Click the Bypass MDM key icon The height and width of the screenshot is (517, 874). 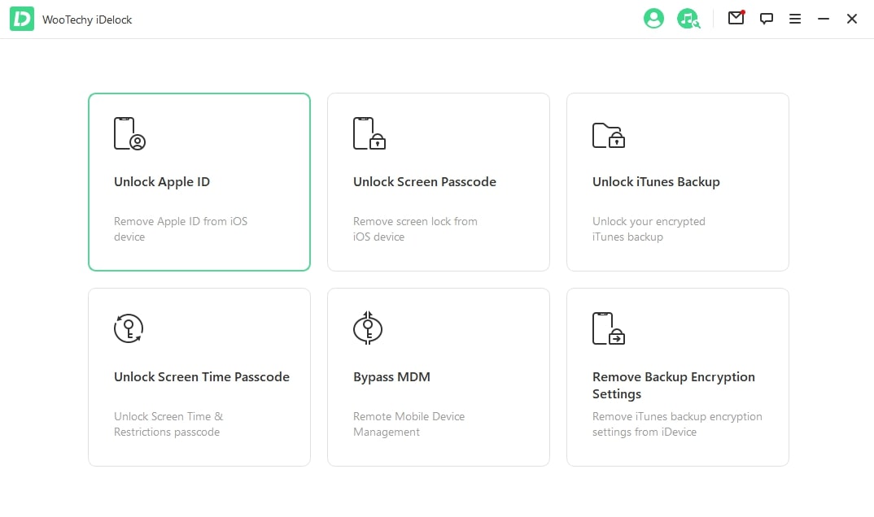(368, 328)
